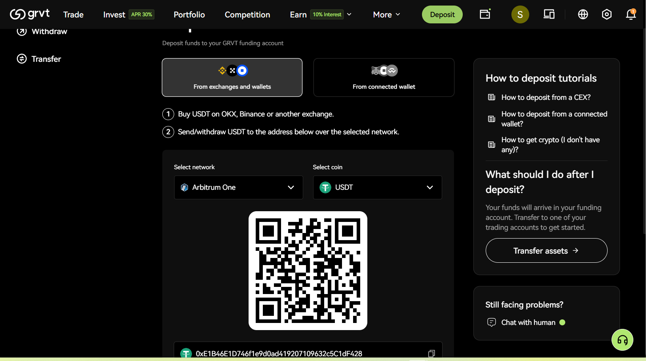Copy the deposit address

pyautogui.click(x=431, y=353)
